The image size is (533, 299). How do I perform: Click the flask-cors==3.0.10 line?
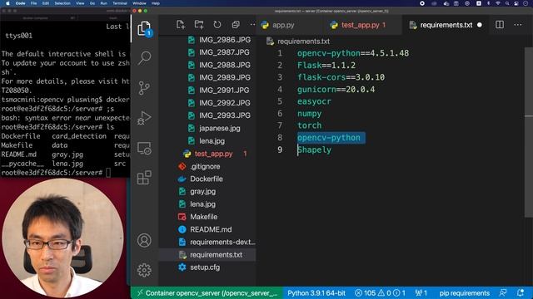(x=341, y=77)
